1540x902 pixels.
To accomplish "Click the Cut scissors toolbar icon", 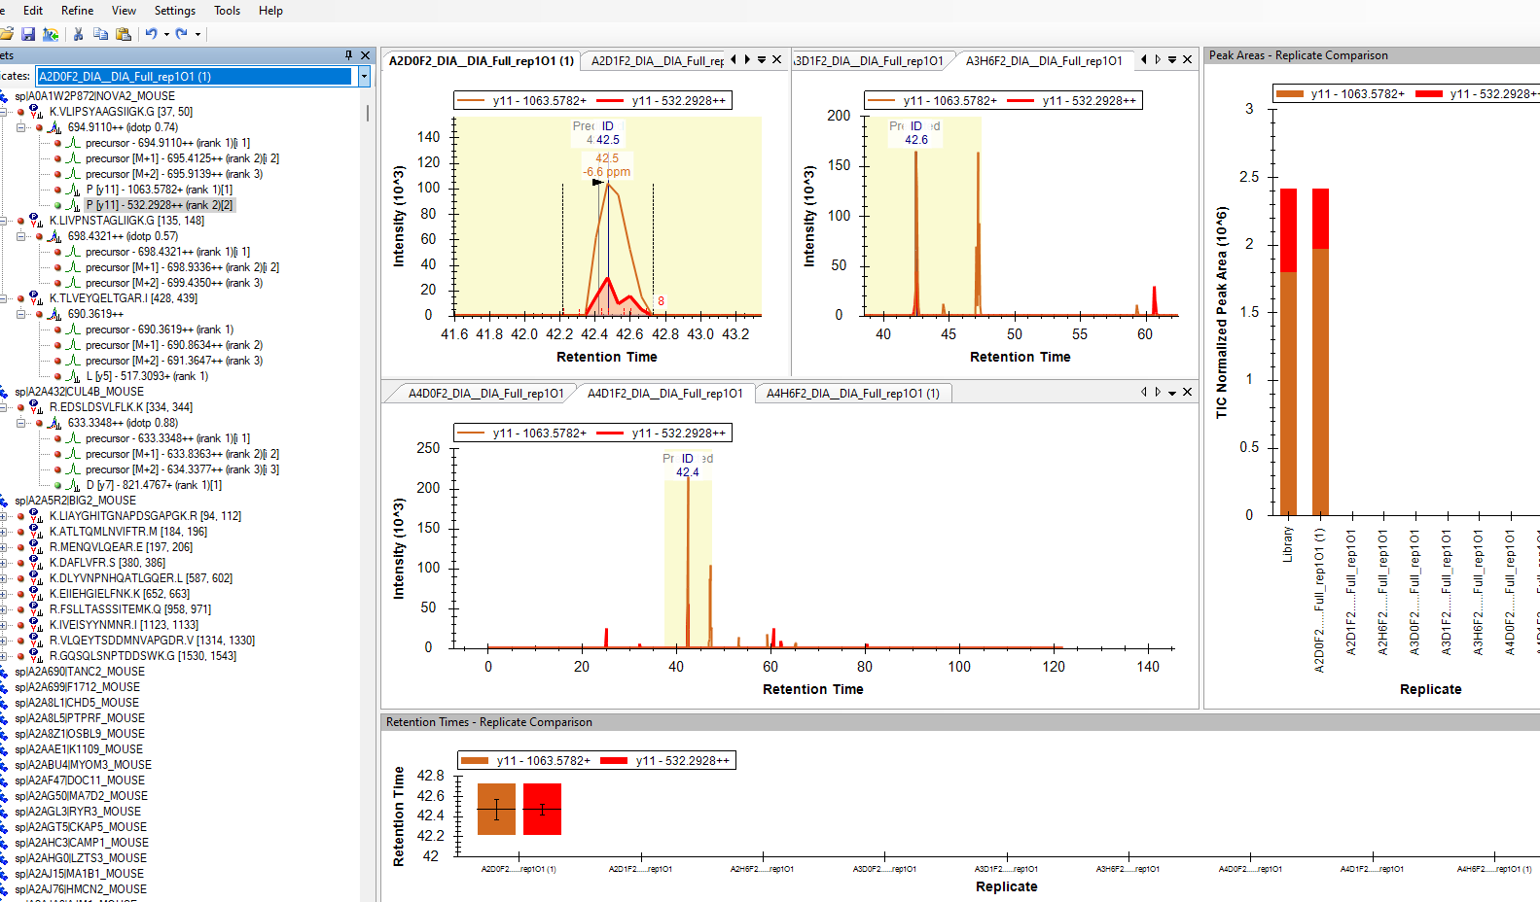I will coord(78,34).
